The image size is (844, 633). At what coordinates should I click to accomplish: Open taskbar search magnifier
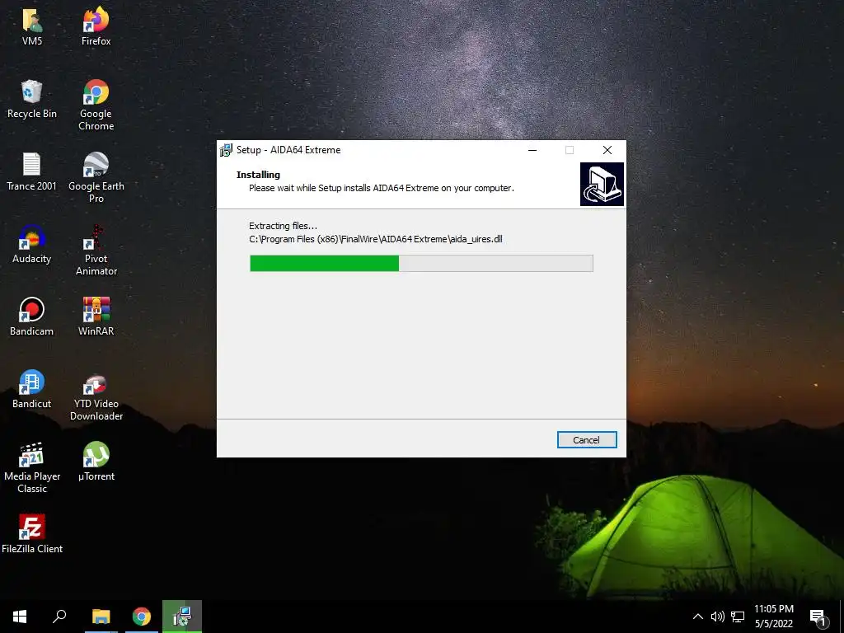pos(59,617)
